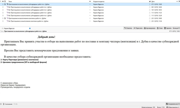The image size is (180, 108).
Task: Delete the message with Удалить
Action: [168, 28]
